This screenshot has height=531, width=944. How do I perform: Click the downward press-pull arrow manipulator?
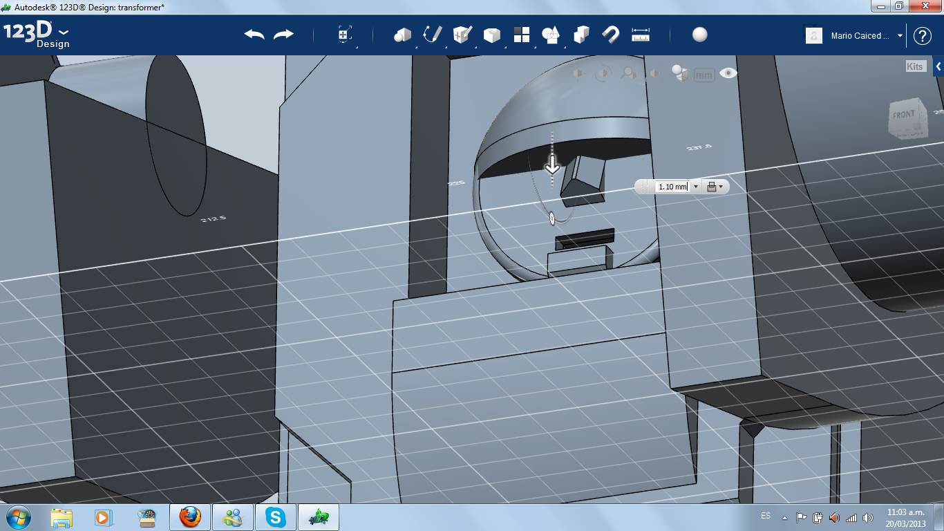point(552,165)
